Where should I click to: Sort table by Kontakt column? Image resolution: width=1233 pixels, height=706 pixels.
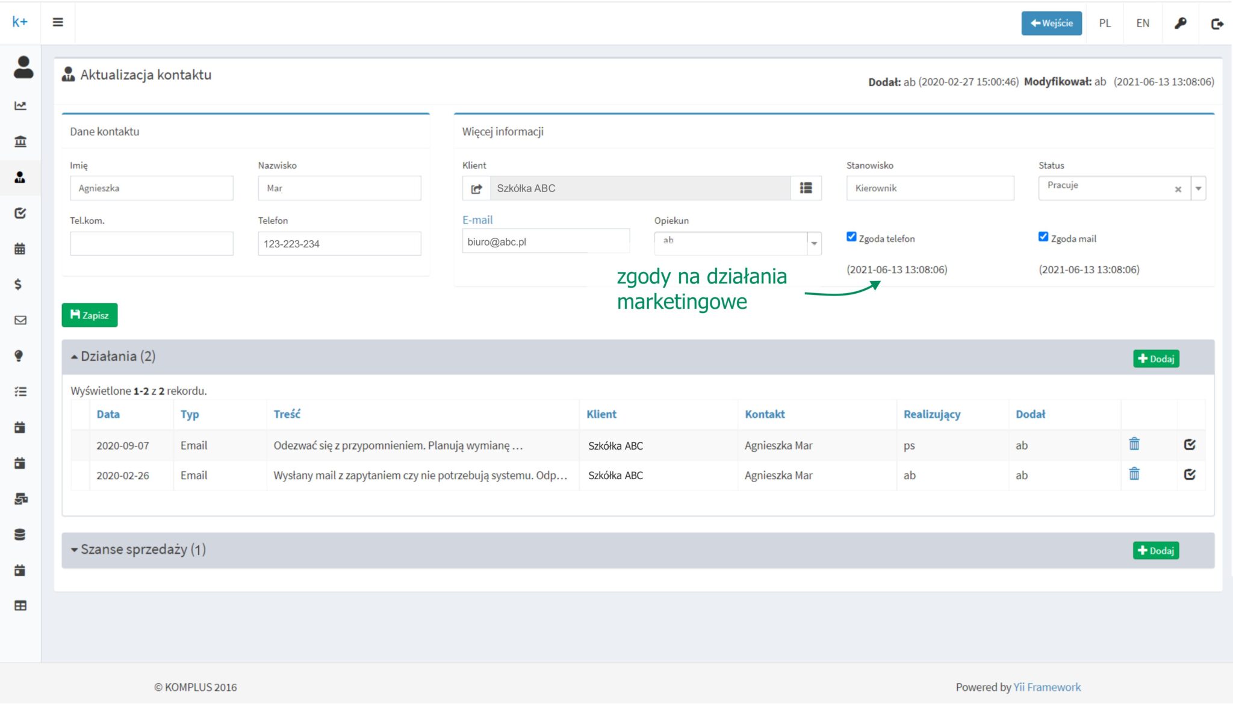(765, 414)
